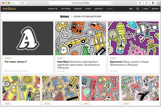The image size is (161, 107).
Task: Open the Нью-Йорк guide headline
Action: (x=78, y=65)
